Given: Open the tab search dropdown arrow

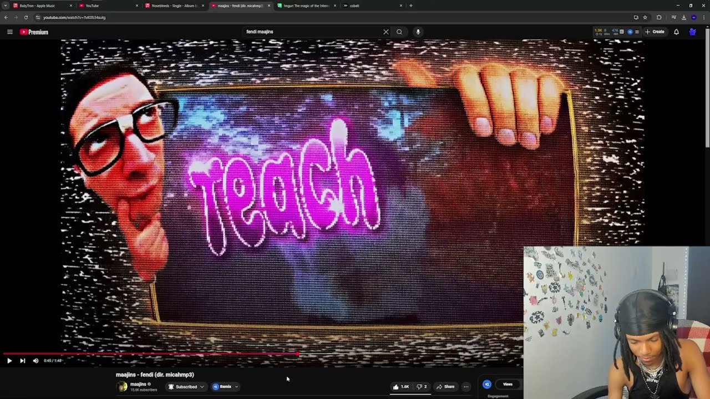Looking at the screenshot, I should 5,6.
